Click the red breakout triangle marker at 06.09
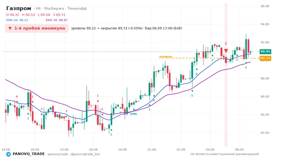Screen dimensions: 283x159 tap(226, 51)
